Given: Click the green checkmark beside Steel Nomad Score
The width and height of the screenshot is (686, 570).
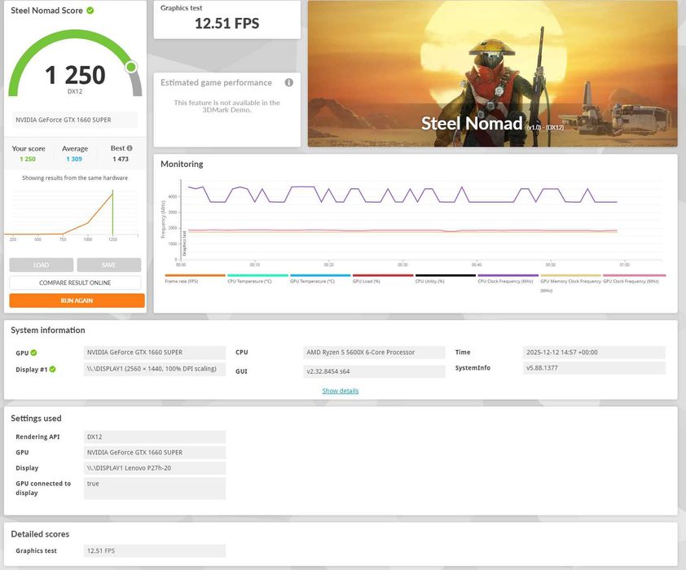Looking at the screenshot, I should [90, 11].
